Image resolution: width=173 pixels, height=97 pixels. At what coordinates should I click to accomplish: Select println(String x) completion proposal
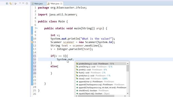tap(101, 64)
